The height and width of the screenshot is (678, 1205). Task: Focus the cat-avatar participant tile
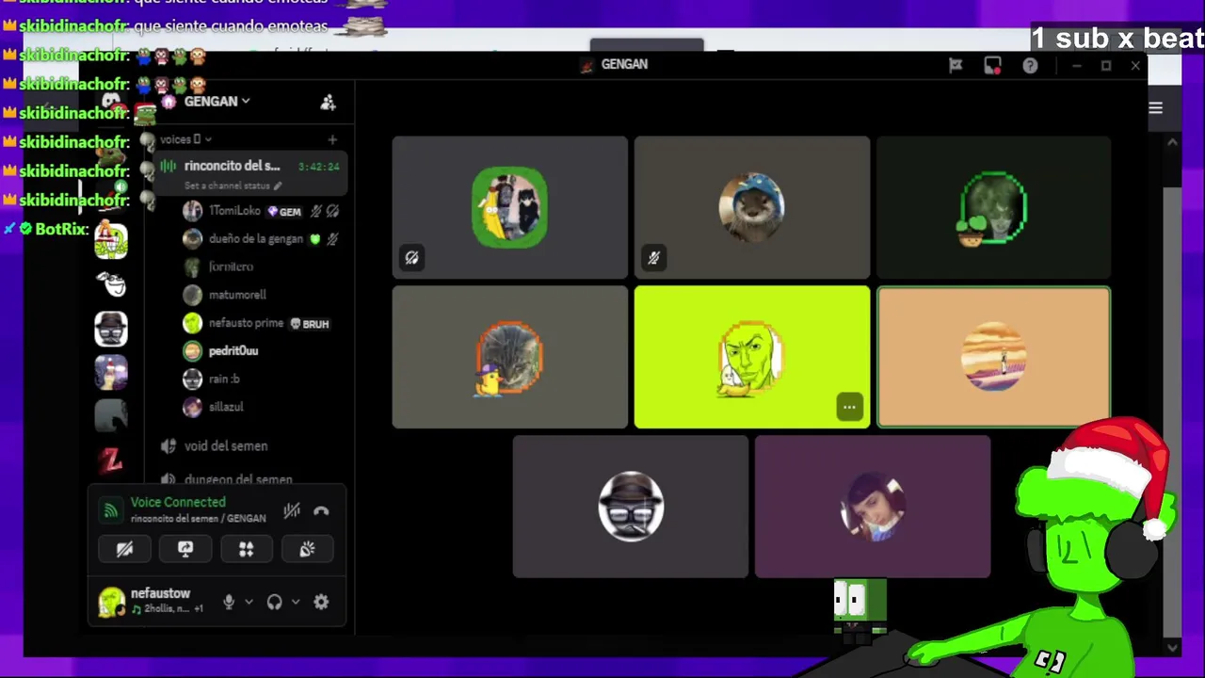[x=510, y=357]
